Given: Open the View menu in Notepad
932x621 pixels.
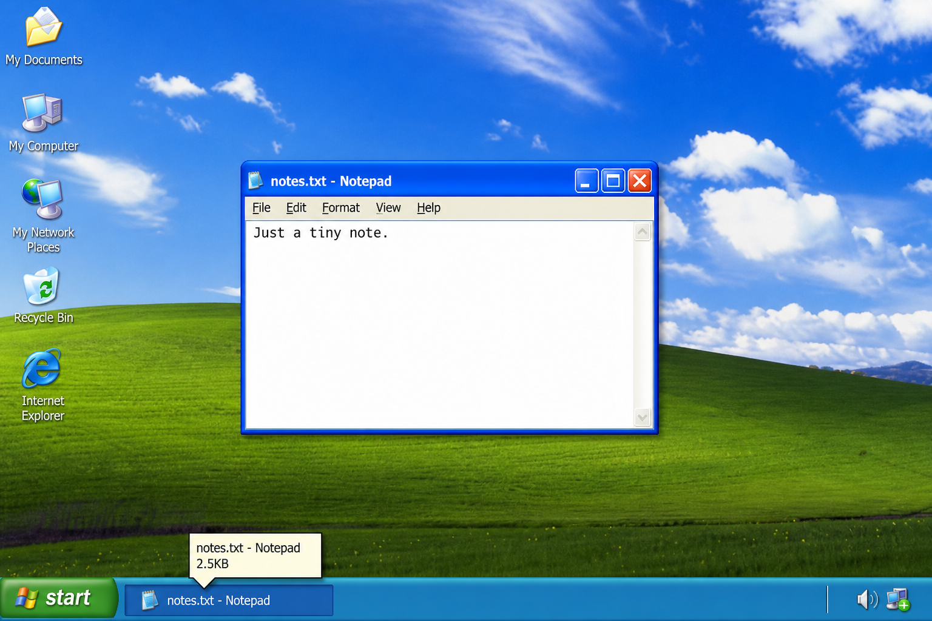Looking at the screenshot, I should coord(388,208).
